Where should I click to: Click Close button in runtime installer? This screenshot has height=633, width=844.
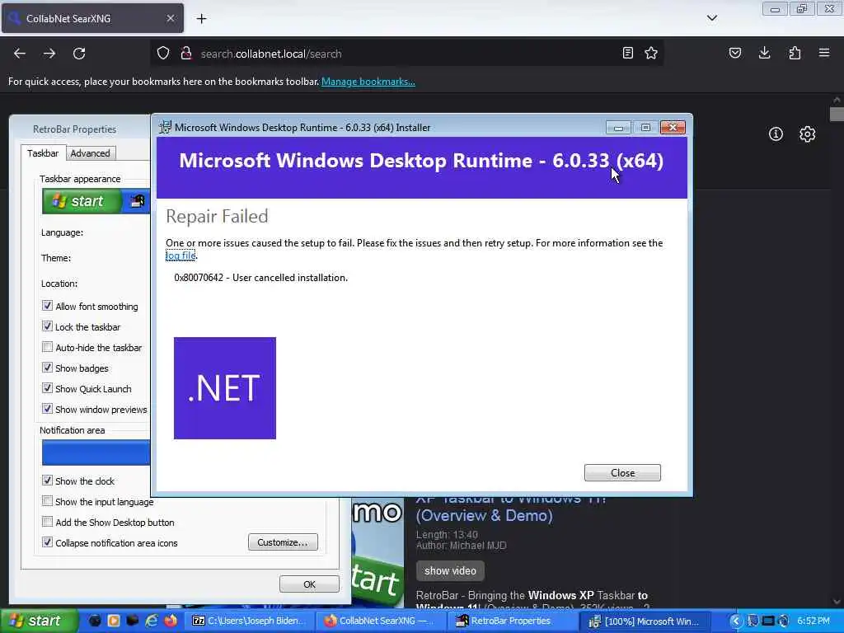click(622, 472)
